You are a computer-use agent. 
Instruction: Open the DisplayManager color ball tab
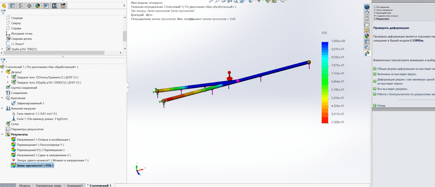[38, 6]
